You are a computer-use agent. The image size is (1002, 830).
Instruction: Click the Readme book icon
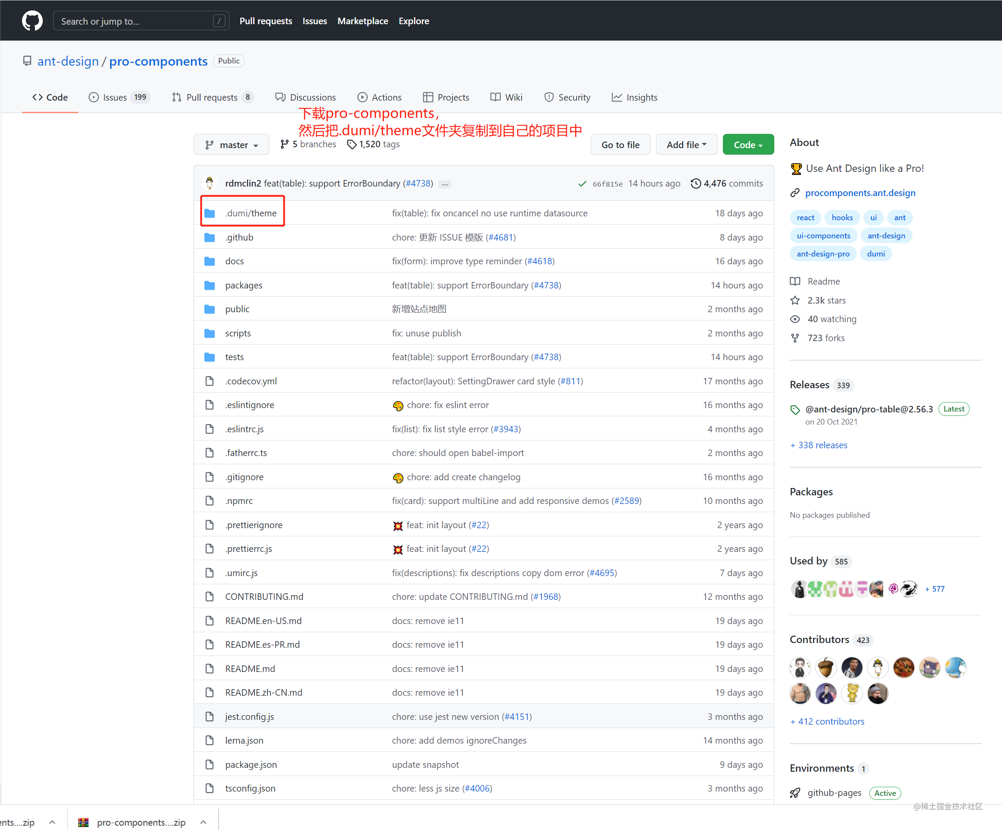795,282
